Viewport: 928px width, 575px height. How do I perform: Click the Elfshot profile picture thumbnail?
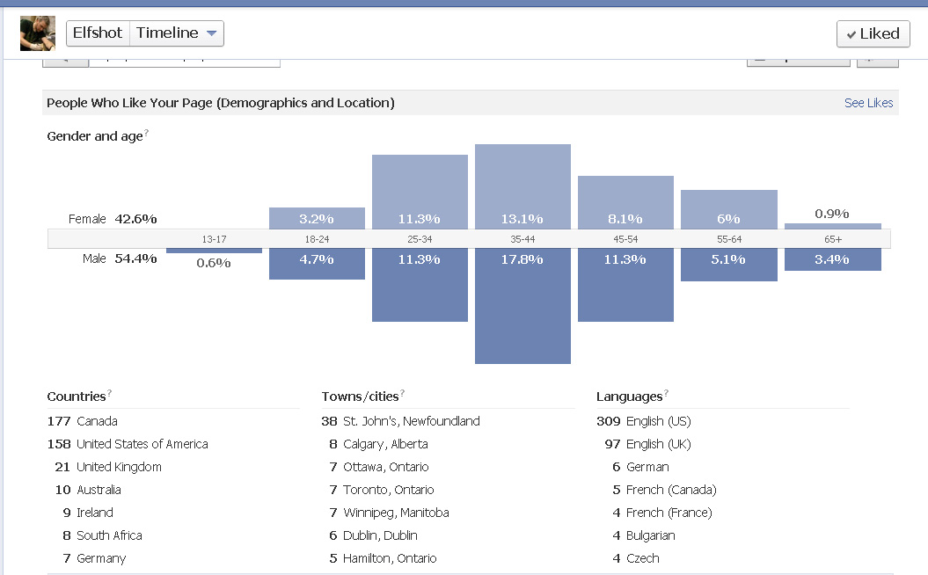(38, 33)
